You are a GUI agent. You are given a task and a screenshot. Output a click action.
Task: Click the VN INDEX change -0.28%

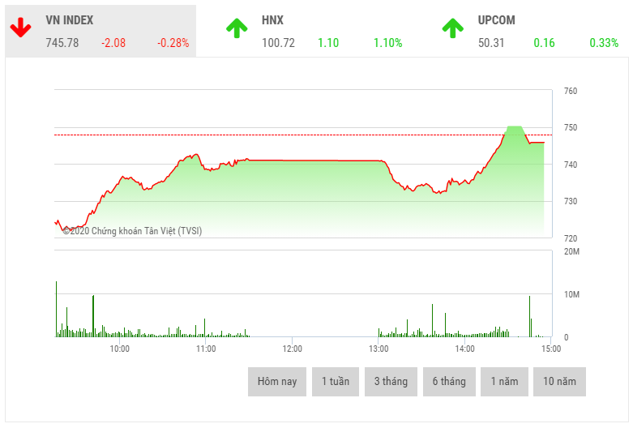coord(173,43)
